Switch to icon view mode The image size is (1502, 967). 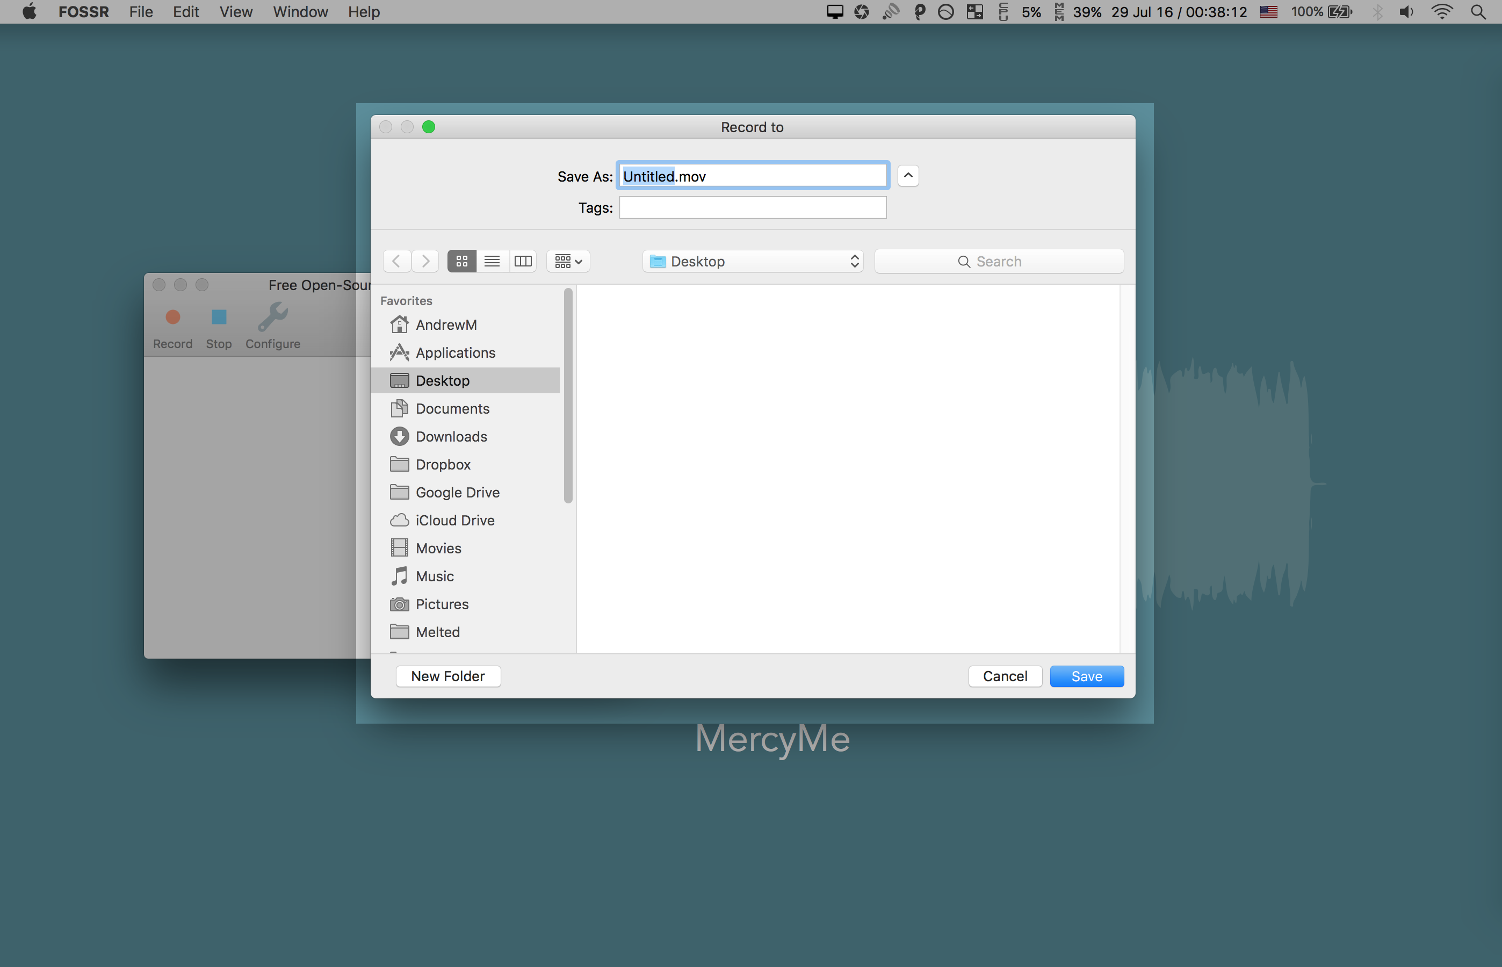tap(461, 261)
